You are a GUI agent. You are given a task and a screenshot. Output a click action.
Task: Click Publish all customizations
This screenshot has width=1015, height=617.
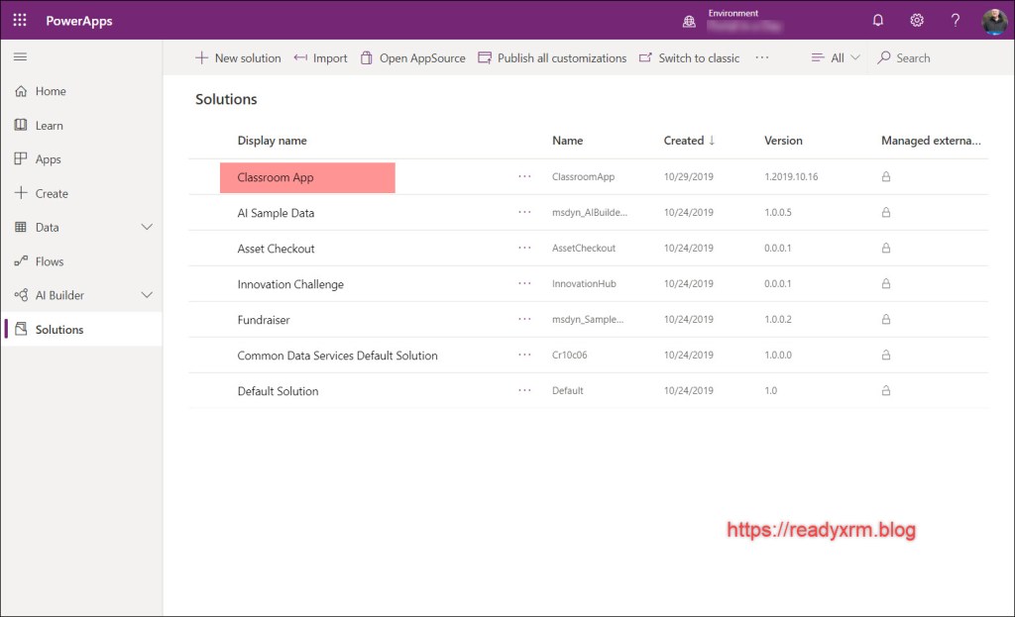click(552, 58)
